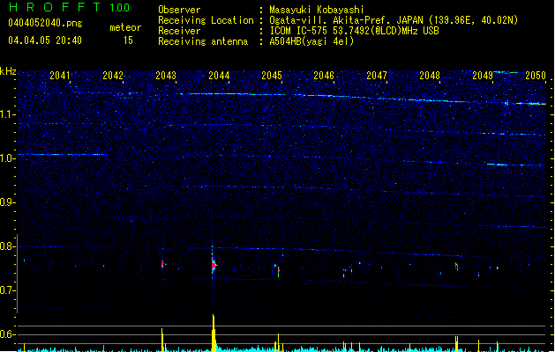The width and height of the screenshot is (555, 352).
Task: Click the red meteor echo near 2043
Action: (x=162, y=264)
